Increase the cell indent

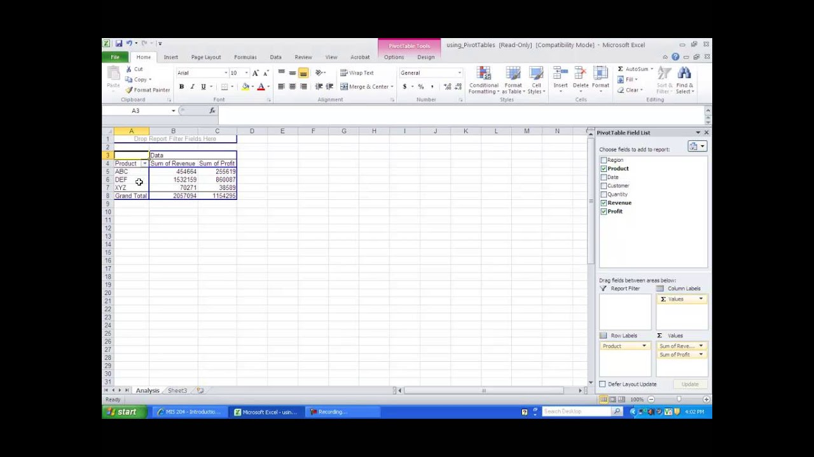(x=329, y=86)
